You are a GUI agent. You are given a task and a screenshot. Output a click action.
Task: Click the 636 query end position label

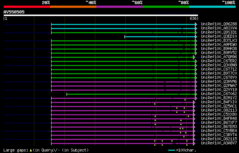(x=193, y=18)
